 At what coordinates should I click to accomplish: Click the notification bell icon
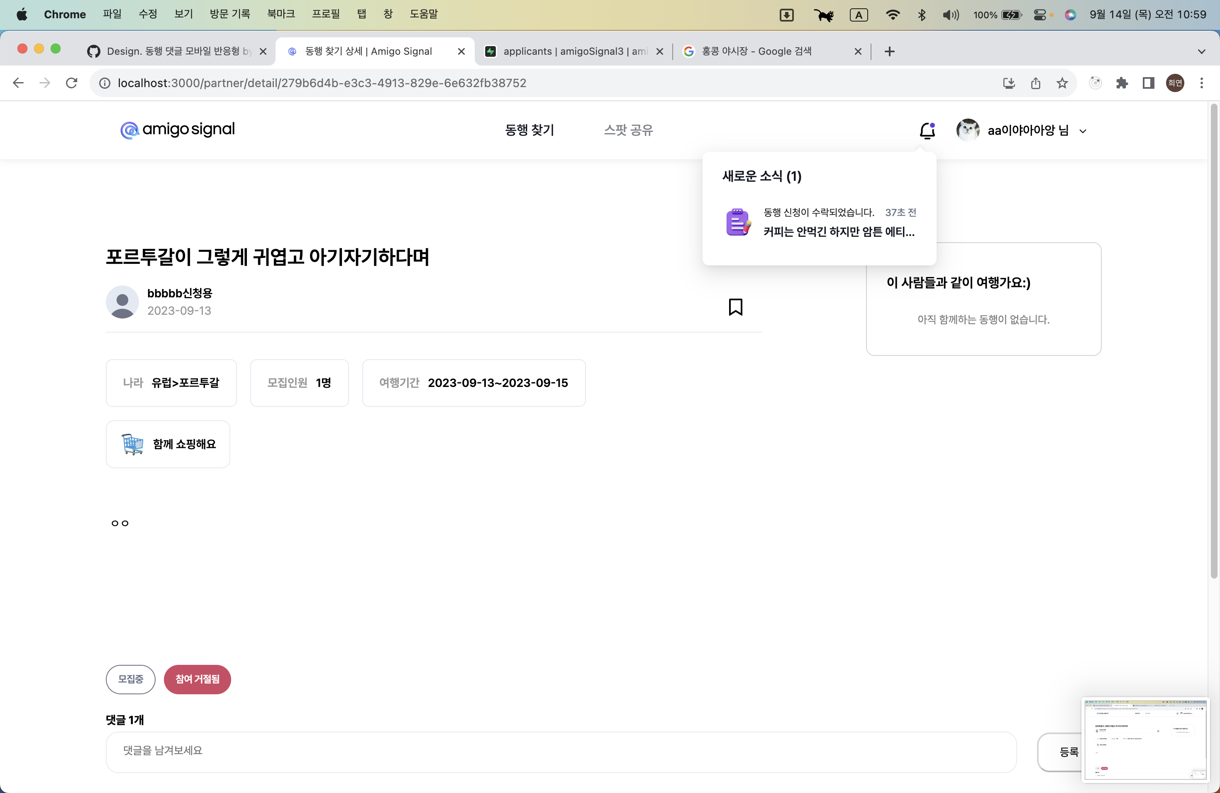tap(927, 131)
